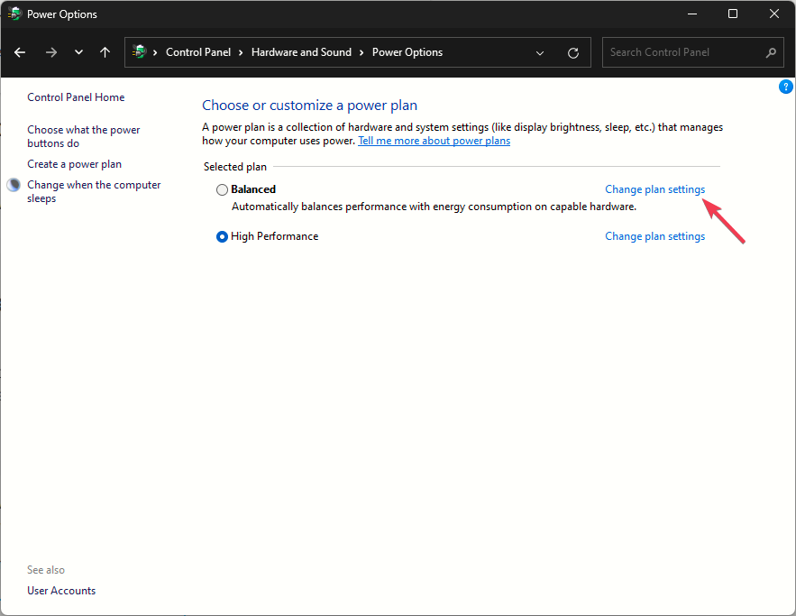Open Create a power plan link
Image resolution: width=796 pixels, height=616 pixels.
point(74,164)
